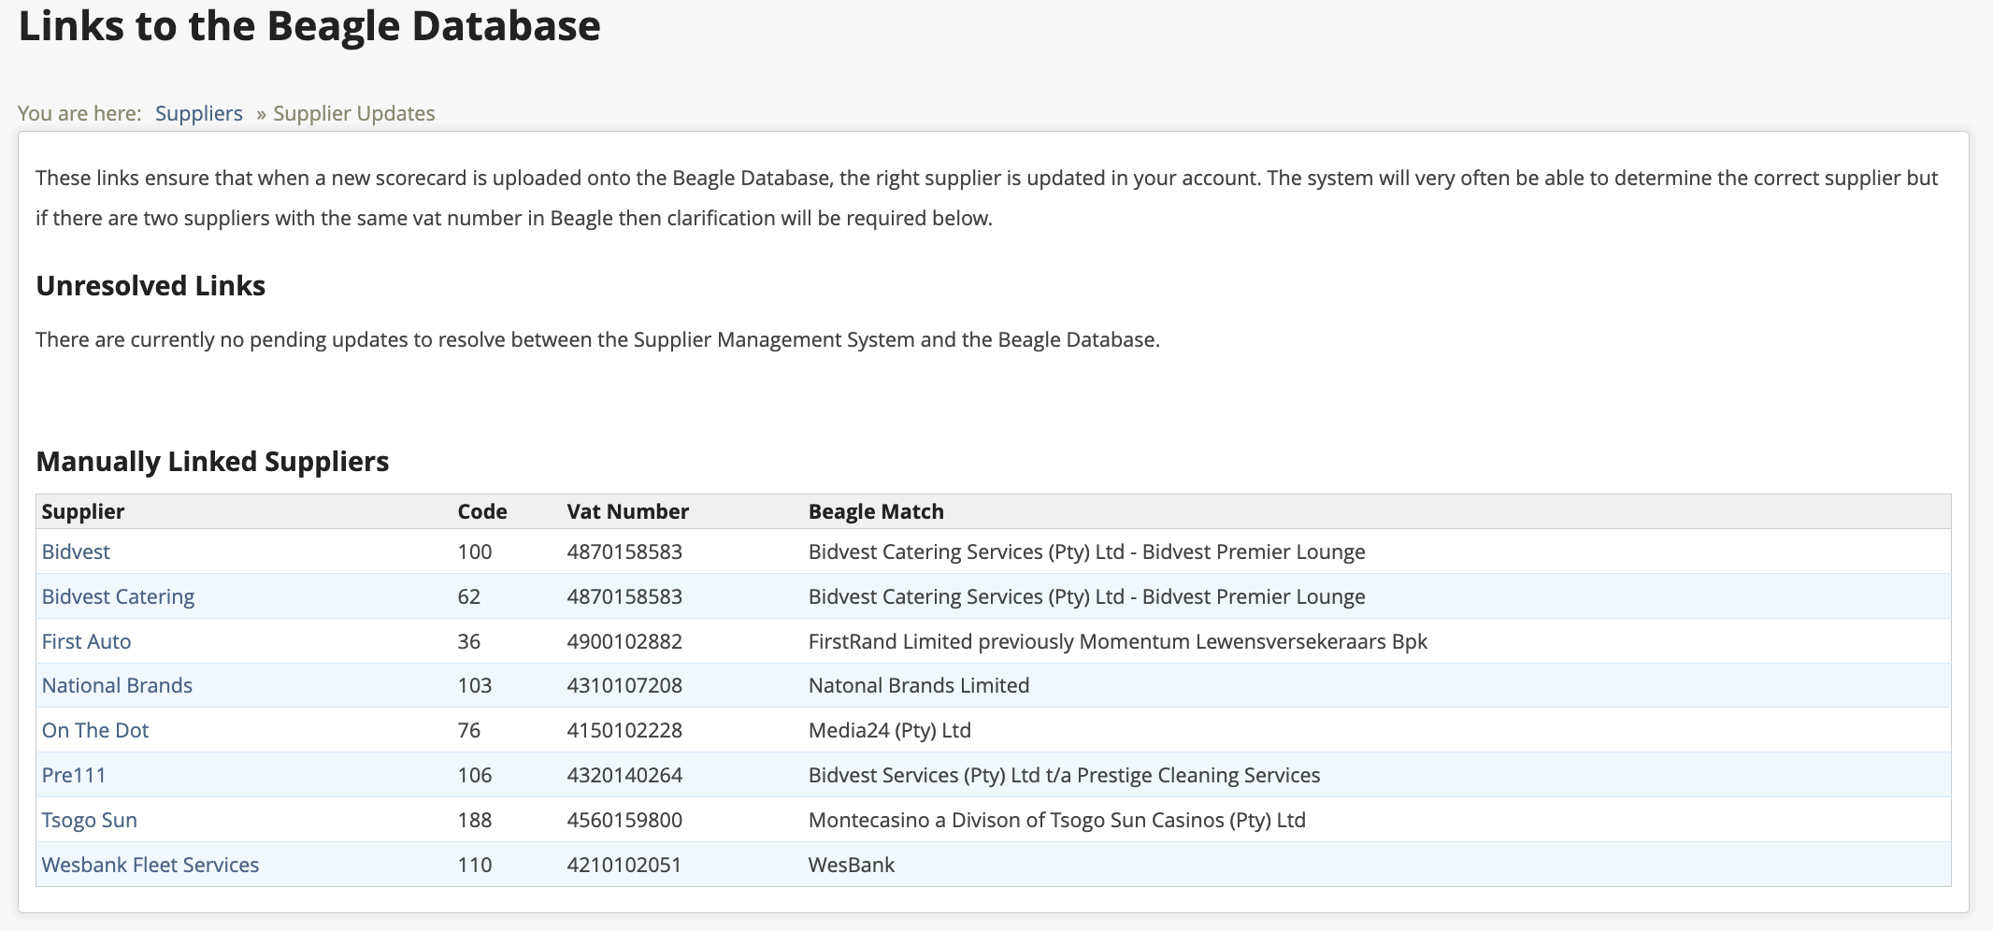
Task: Click code 106 in Pre111 row
Action: (x=475, y=775)
